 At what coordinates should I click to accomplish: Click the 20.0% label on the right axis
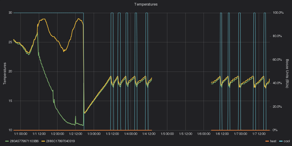click(277, 107)
